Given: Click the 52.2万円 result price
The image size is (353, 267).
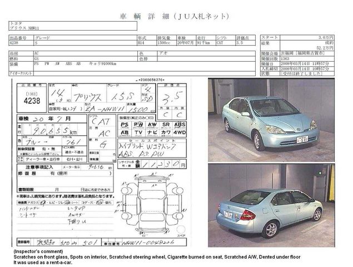Looking at the screenshot, I should (x=325, y=48).
